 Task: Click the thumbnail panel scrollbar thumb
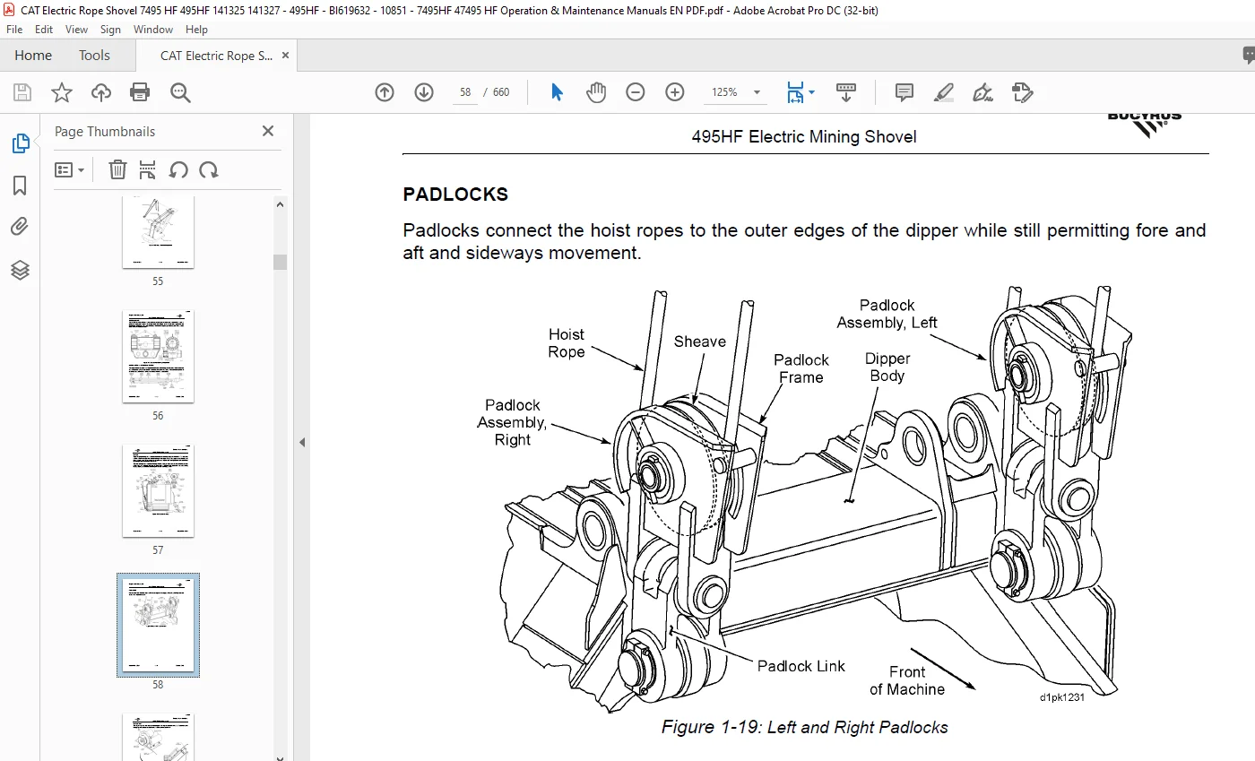pos(281,262)
